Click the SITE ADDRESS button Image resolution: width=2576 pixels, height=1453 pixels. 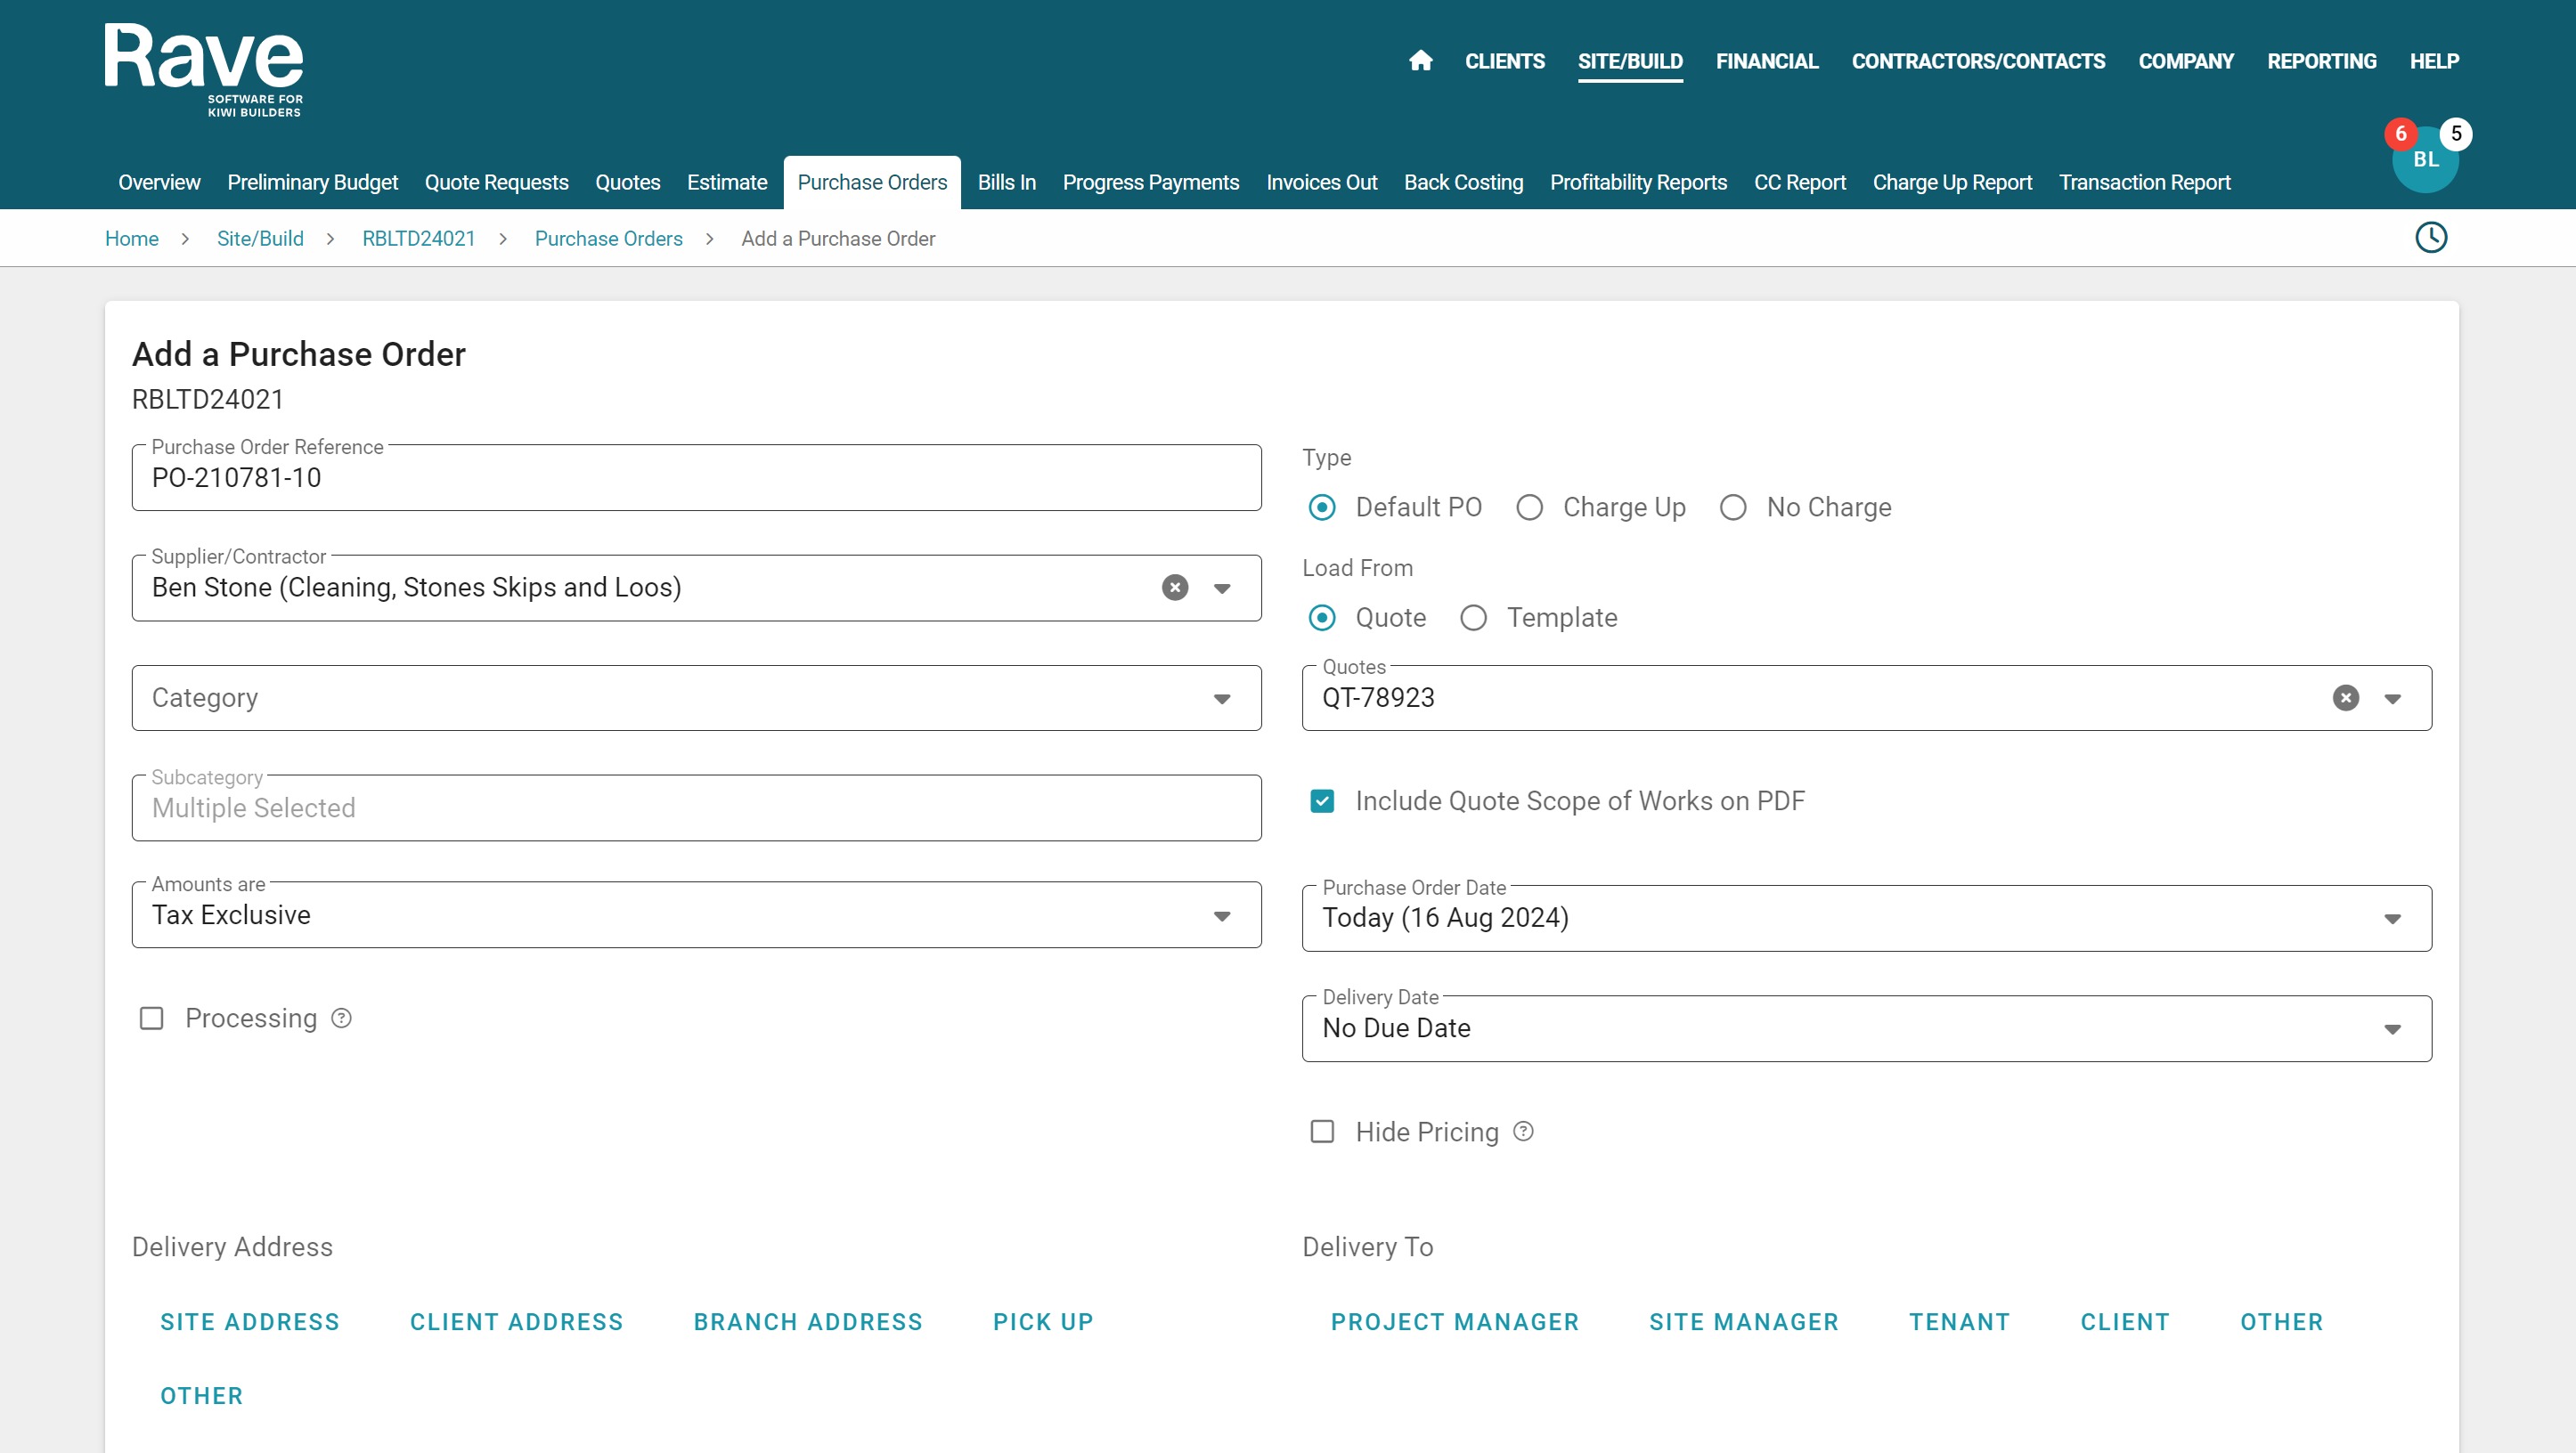[250, 1322]
